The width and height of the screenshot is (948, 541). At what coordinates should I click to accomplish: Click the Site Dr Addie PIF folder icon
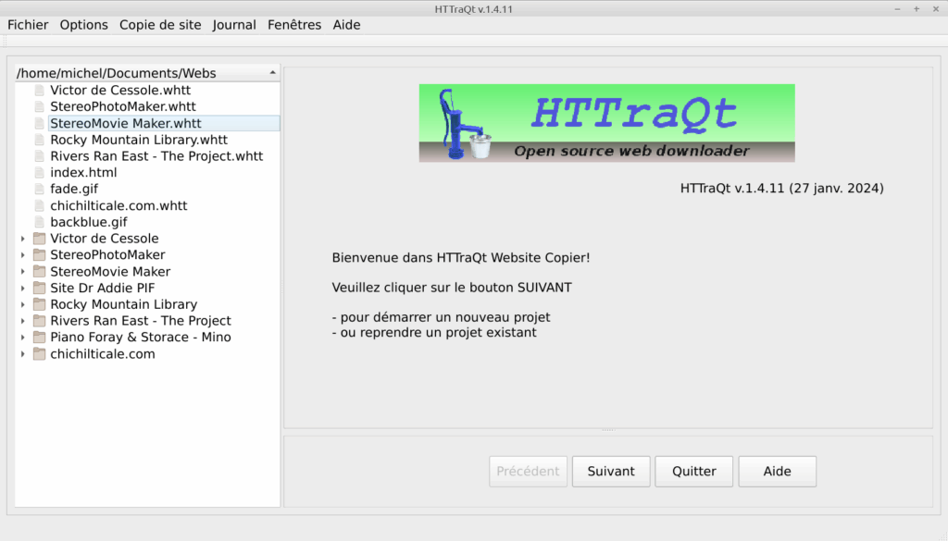pos(39,289)
